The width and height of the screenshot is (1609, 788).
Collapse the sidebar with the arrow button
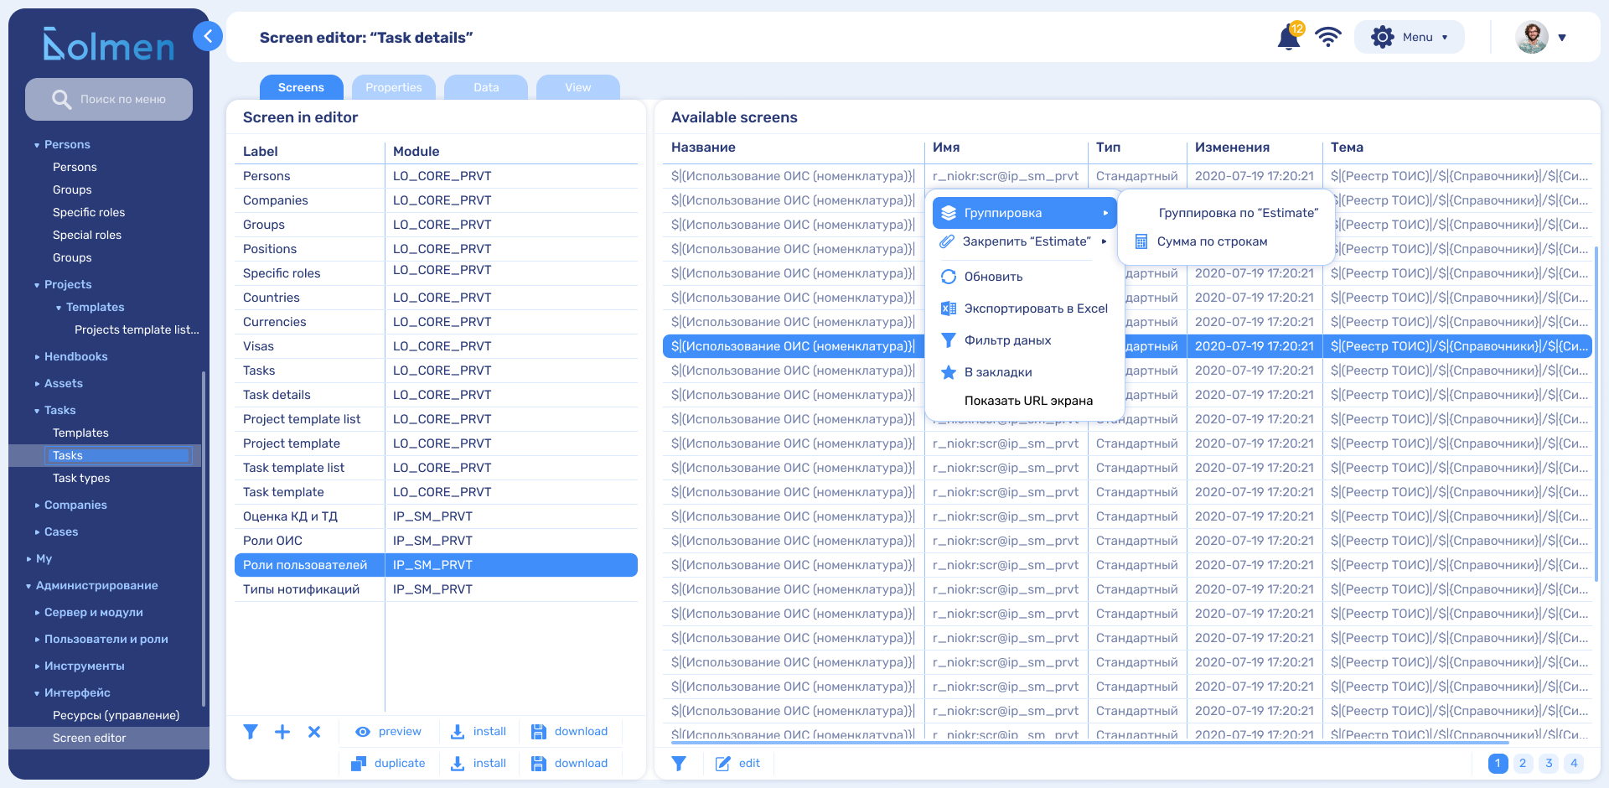207,36
